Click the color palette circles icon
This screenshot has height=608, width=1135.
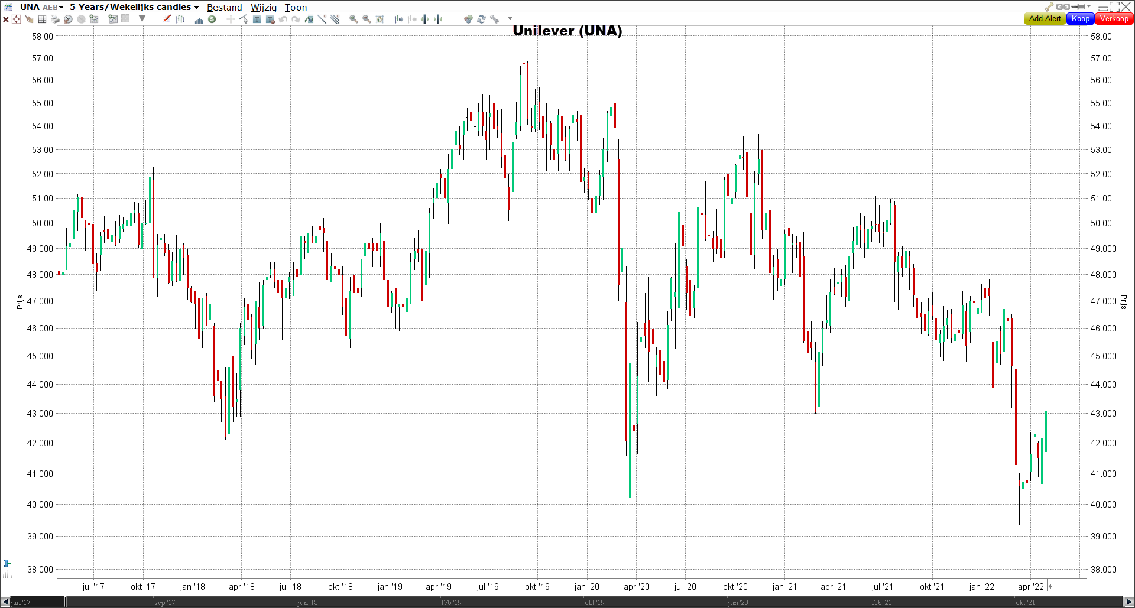pos(468,19)
